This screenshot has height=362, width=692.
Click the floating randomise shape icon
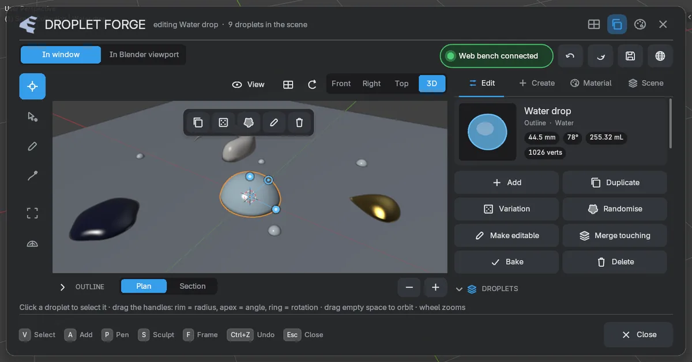click(x=249, y=122)
